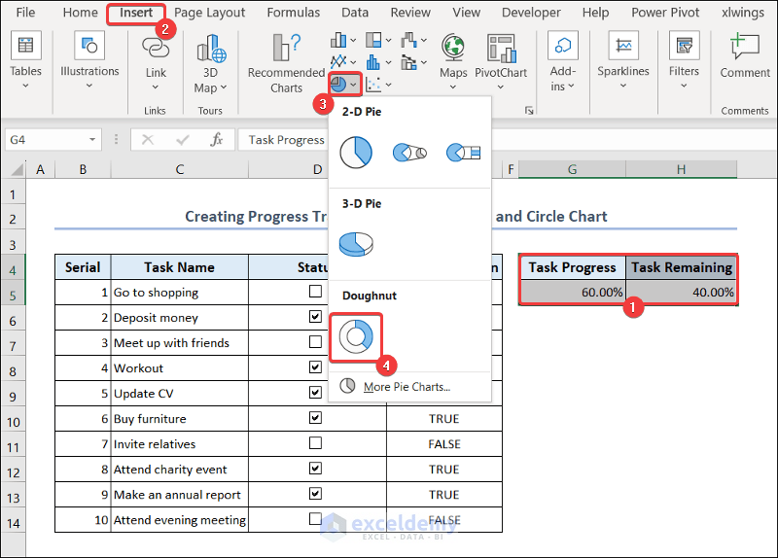Select the 2-D Pie chart option
The height and width of the screenshot is (558, 778).
(356, 153)
